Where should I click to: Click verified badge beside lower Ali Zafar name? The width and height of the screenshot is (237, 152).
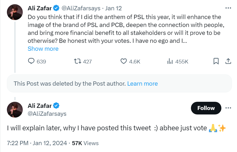pos(56,106)
